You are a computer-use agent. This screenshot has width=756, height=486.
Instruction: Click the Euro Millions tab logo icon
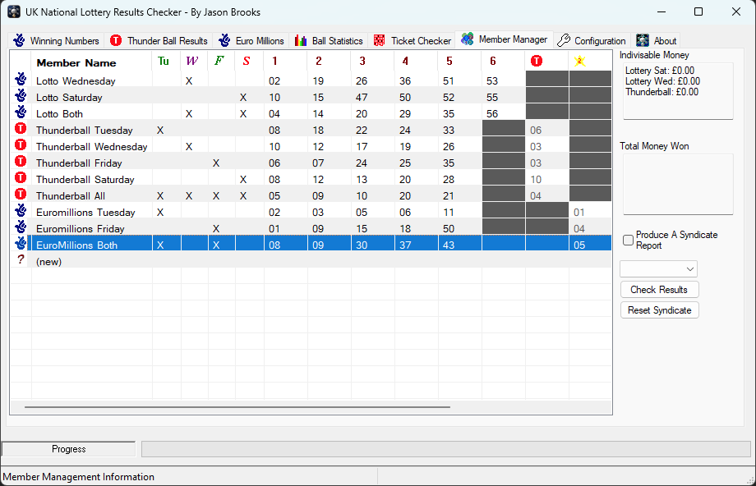[x=224, y=40]
